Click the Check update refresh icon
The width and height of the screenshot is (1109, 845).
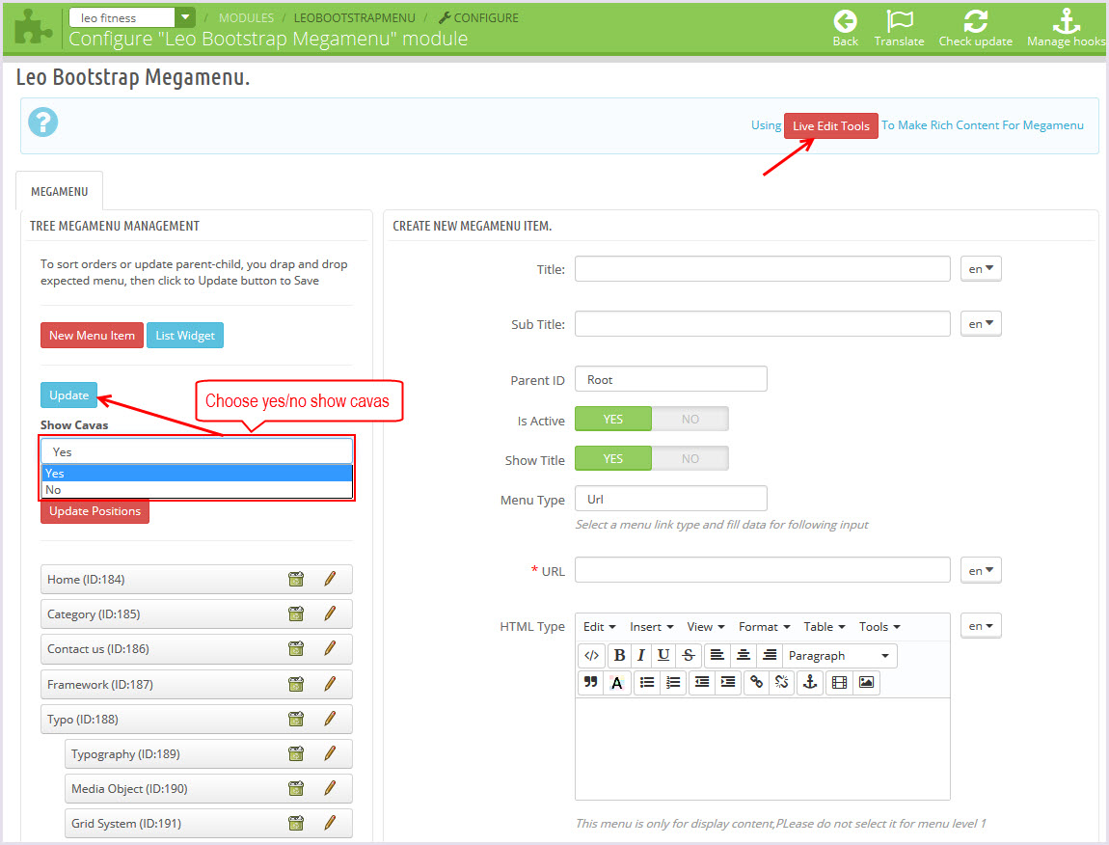click(x=975, y=21)
